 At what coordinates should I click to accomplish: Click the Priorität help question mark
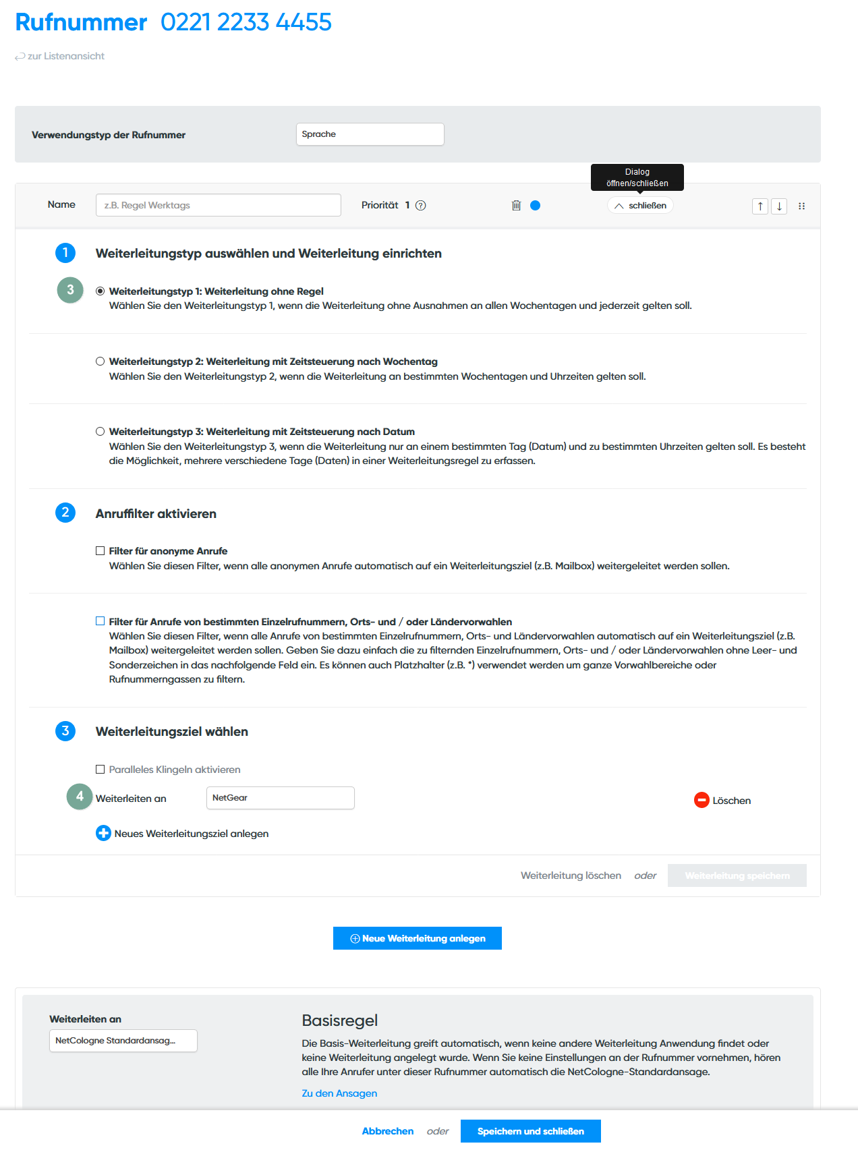421,206
